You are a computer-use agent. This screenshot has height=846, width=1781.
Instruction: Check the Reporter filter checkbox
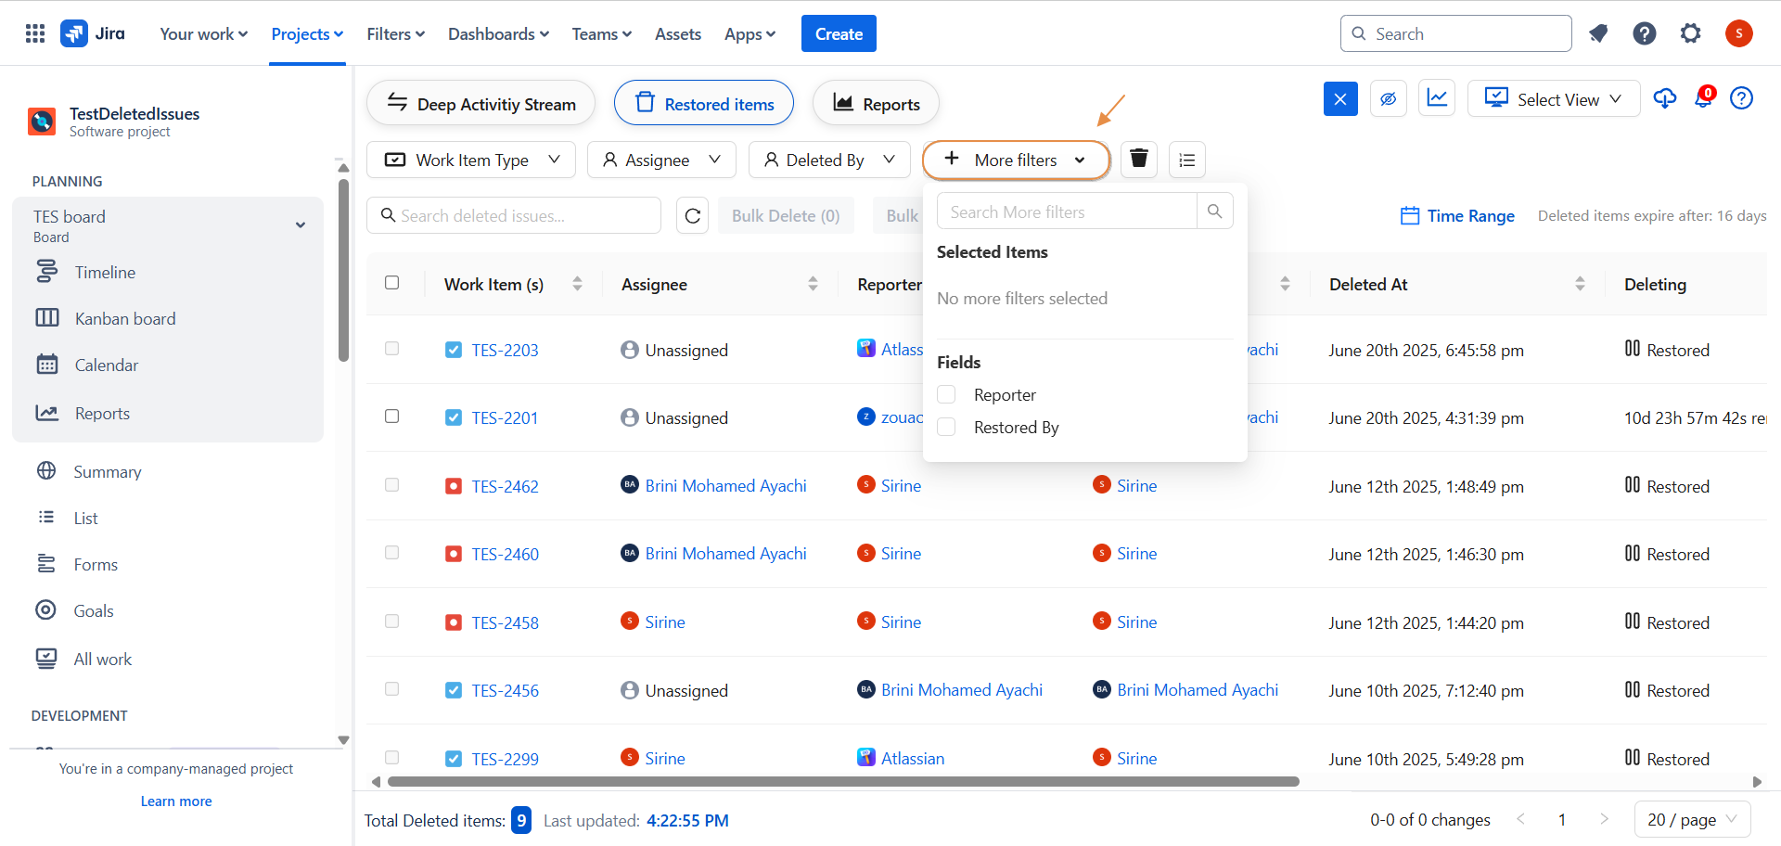(946, 394)
